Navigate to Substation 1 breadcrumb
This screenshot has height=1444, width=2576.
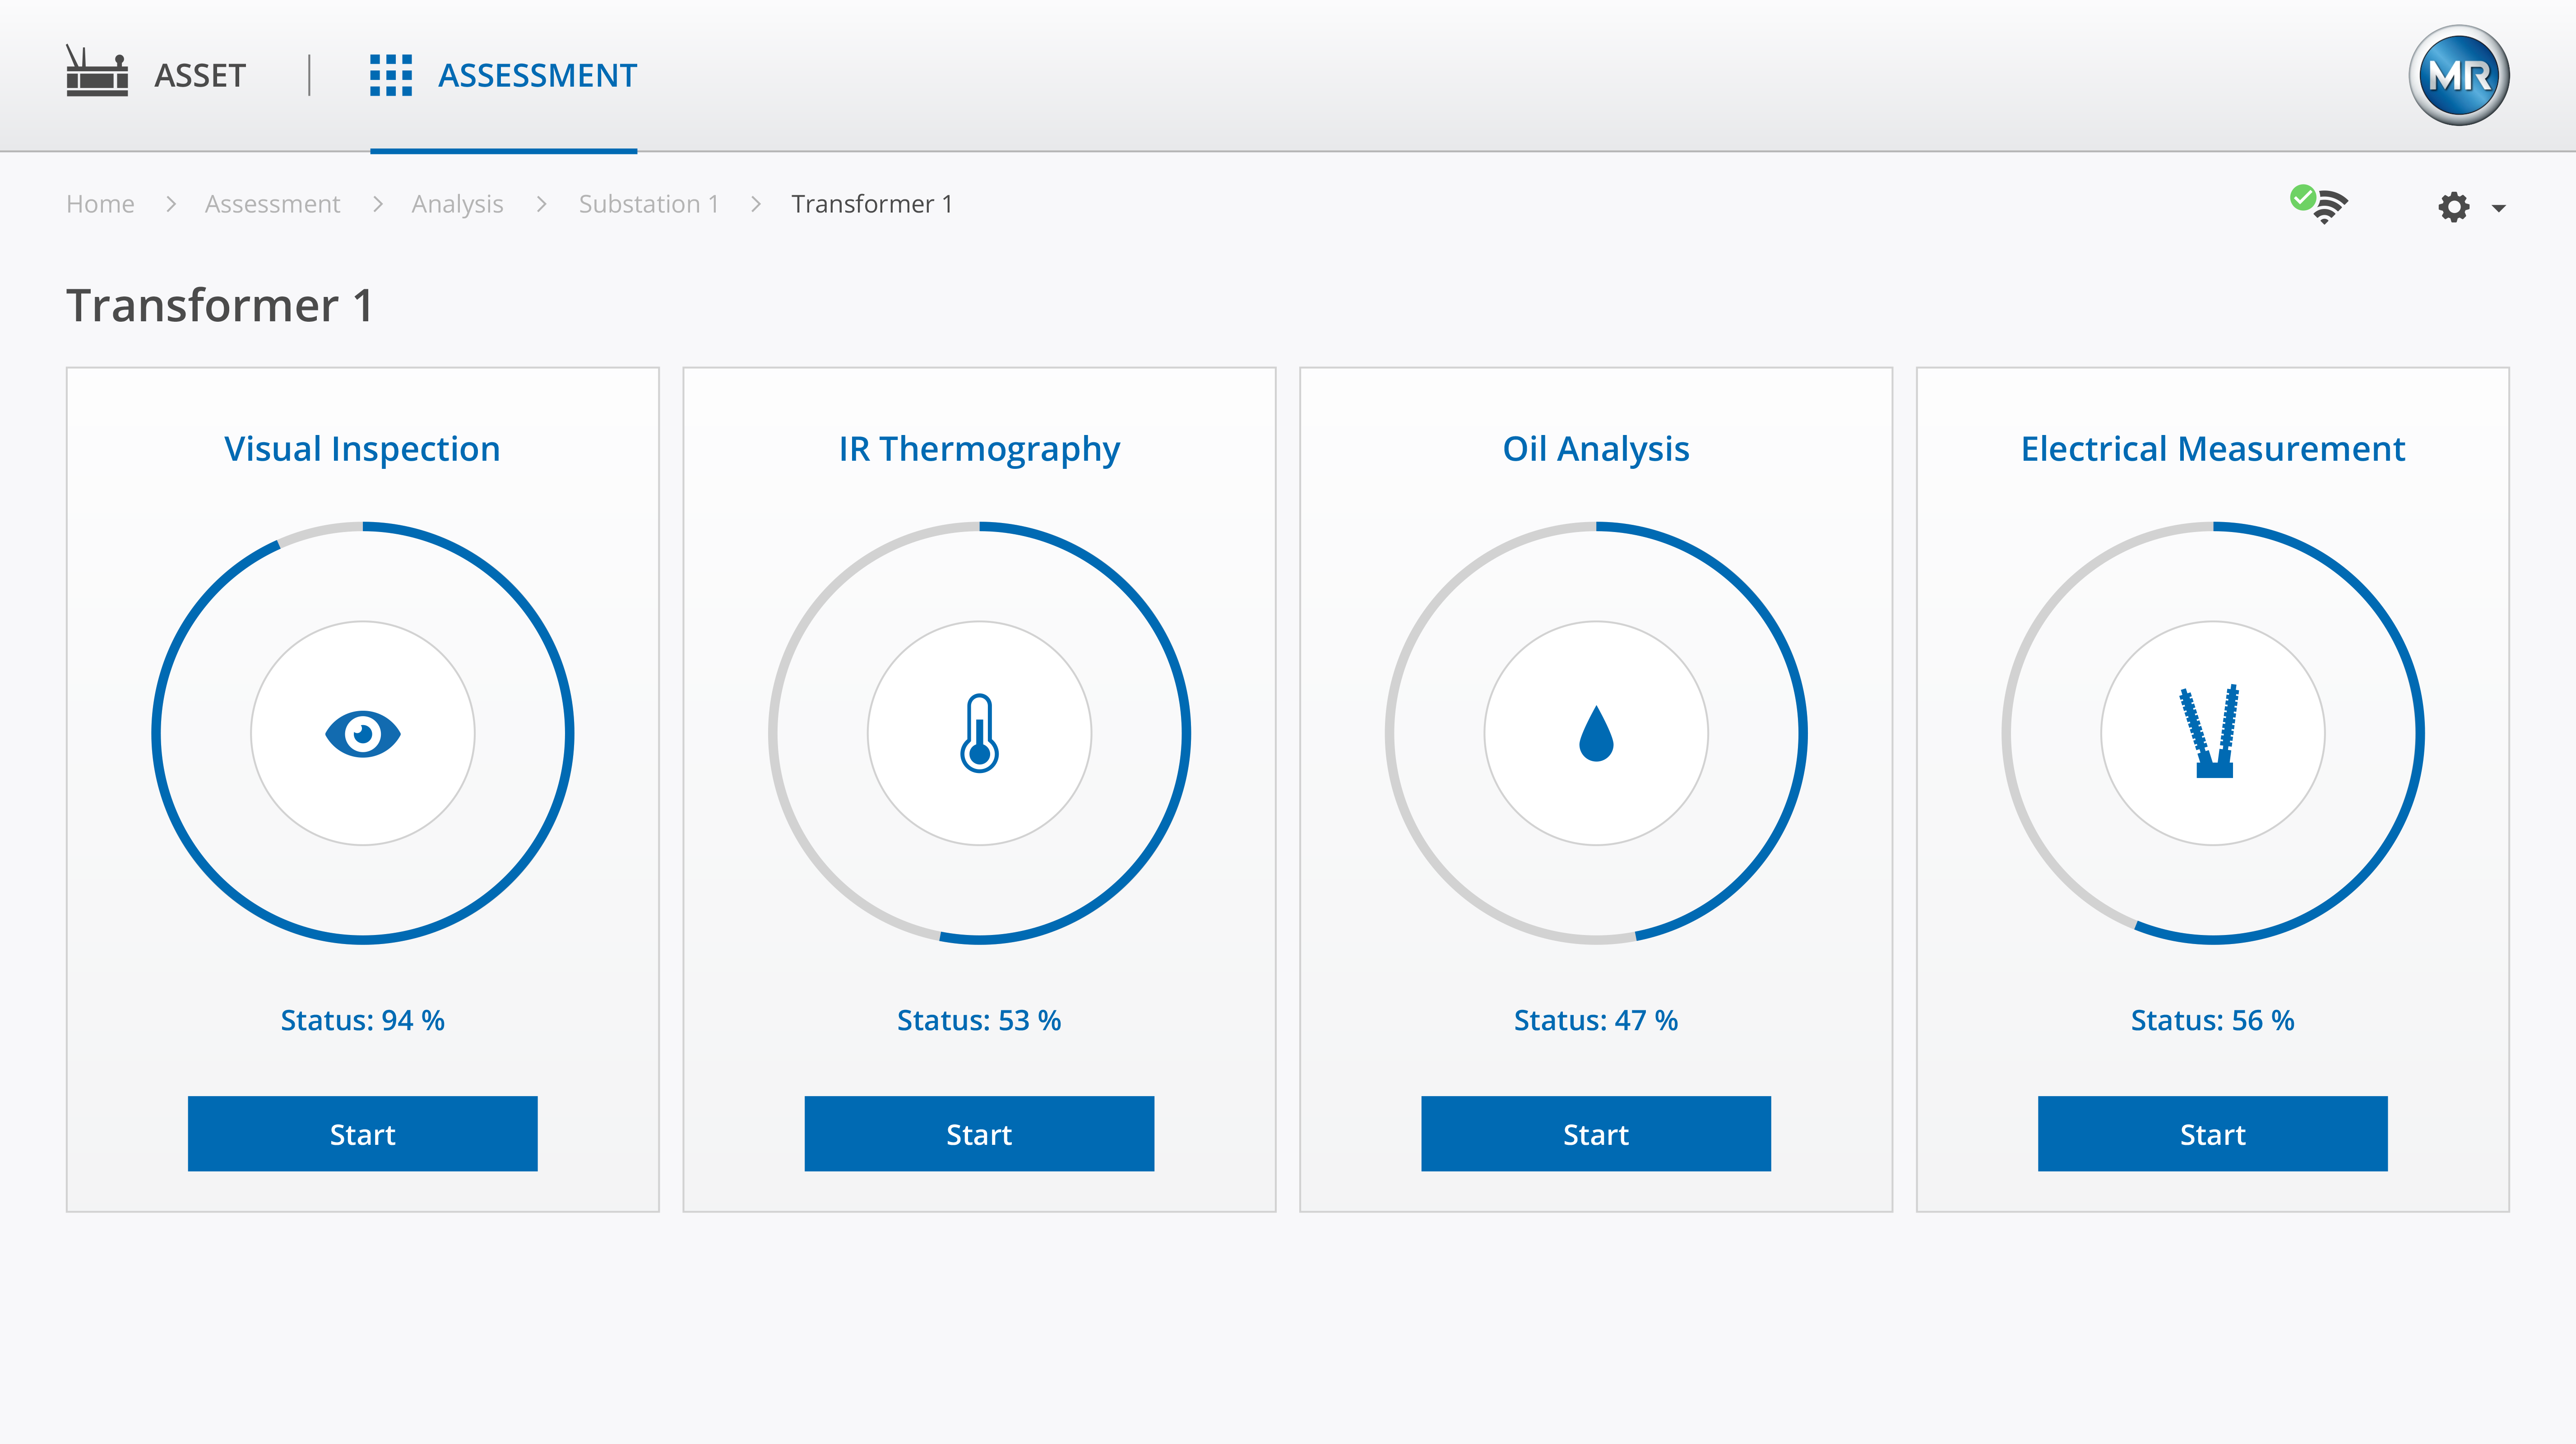[649, 204]
